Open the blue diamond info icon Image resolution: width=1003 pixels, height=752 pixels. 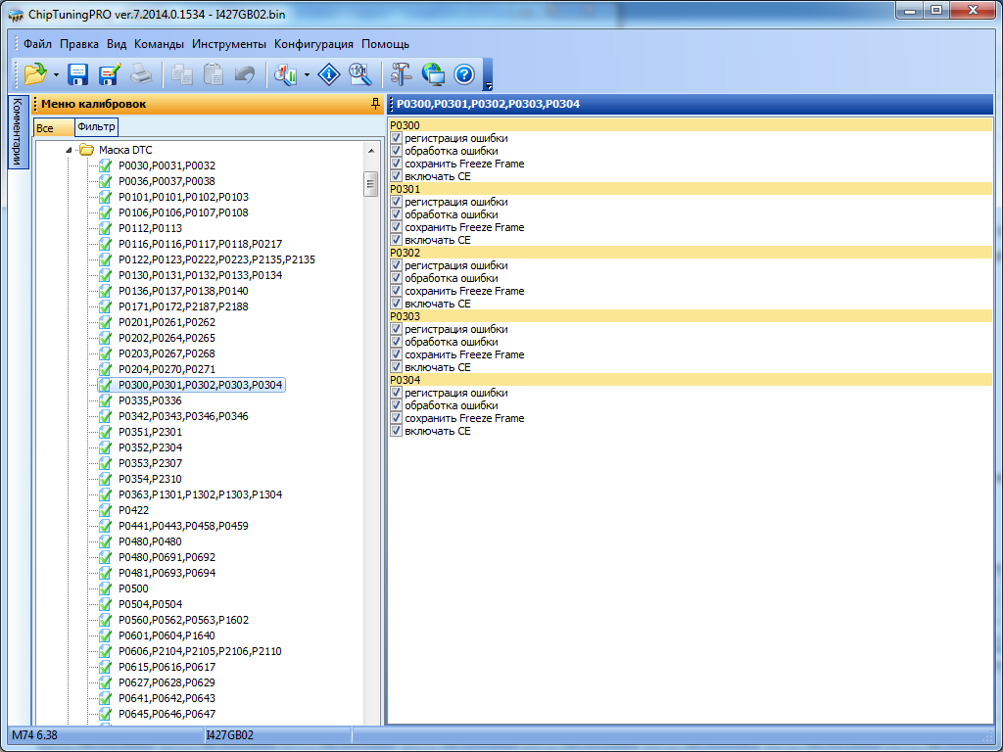pos(330,73)
